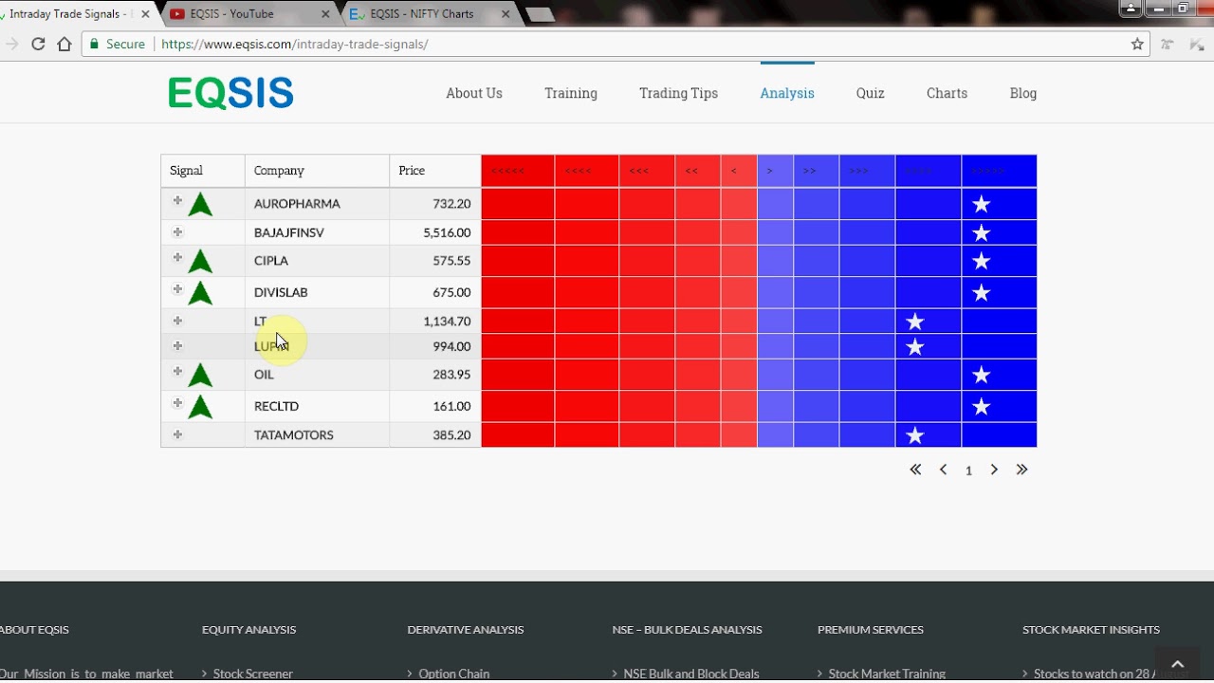
Task: Click the green up arrow for AUROPHARMA
Action: click(x=200, y=204)
